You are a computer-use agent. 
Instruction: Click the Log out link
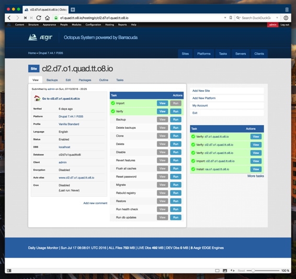(284, 25)
